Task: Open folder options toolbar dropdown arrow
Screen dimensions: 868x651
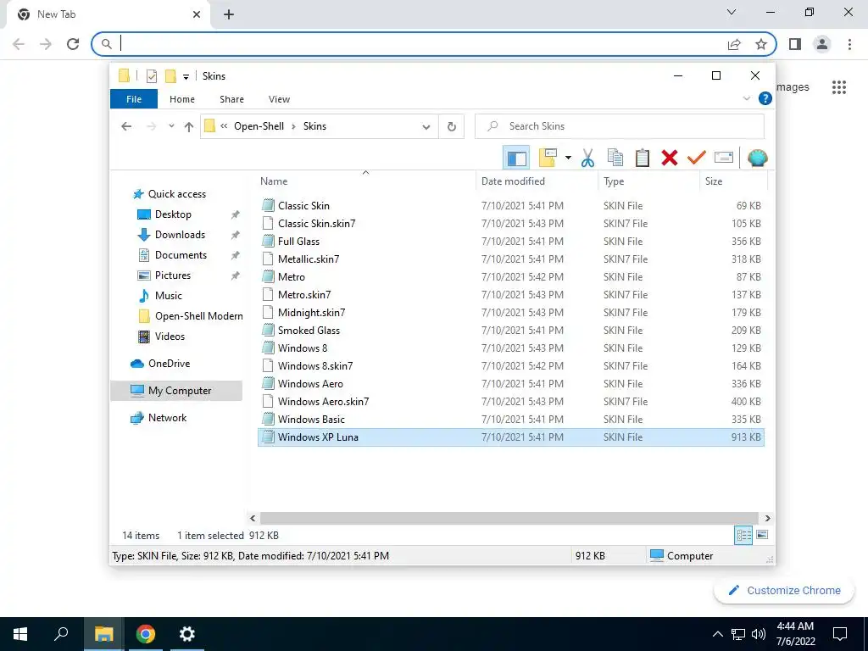Action: coord(568,159)
